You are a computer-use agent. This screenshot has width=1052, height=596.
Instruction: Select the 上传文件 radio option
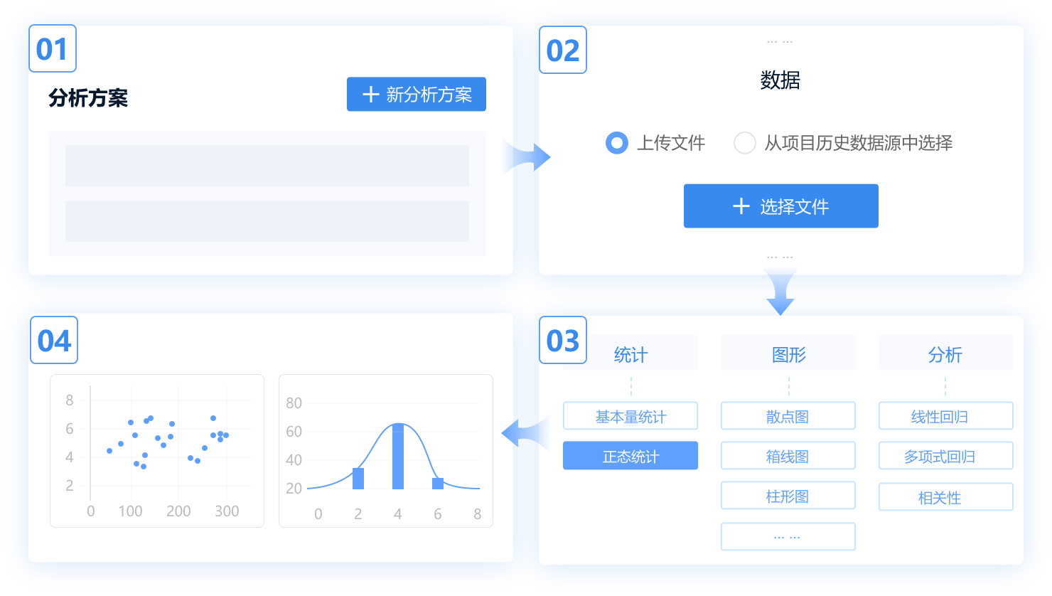click(x=616, y=143)
